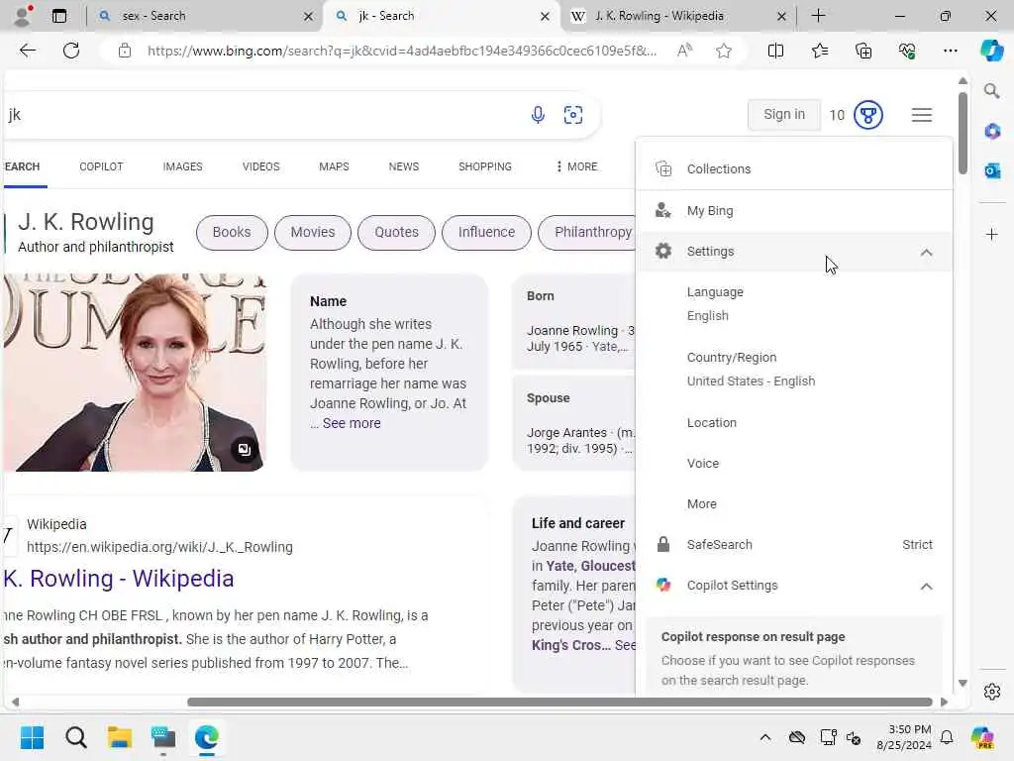
Task: Open SafeSearch Strict setting
Action: (794, 545)
